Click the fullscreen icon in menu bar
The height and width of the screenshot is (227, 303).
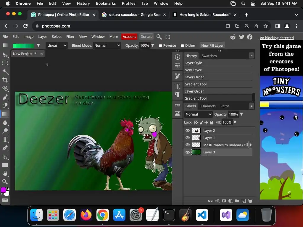point(168,37)
